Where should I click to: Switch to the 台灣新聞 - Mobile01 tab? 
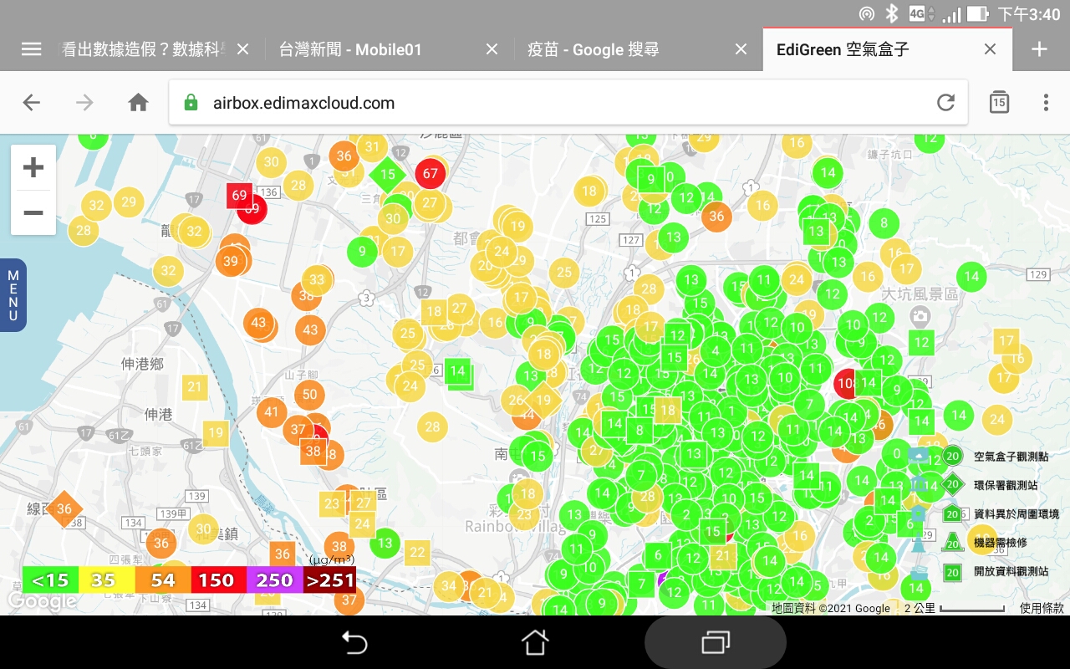(x=351, y=49)
